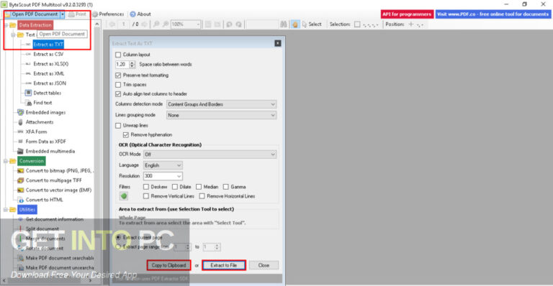Enable the Deskew filter checkbox
The image size is (553, 286).
click(x=146, y=187)
